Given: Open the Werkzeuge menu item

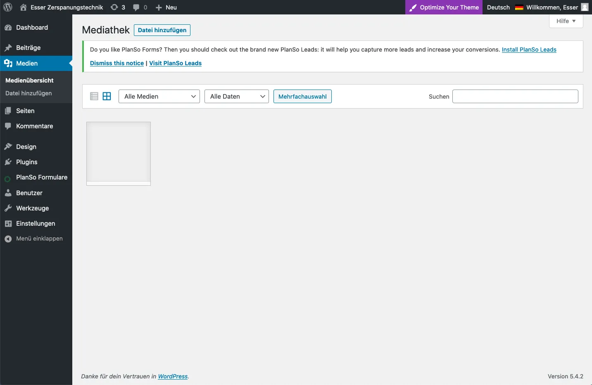Looking at the screenshot, I should tap(36, 208).
